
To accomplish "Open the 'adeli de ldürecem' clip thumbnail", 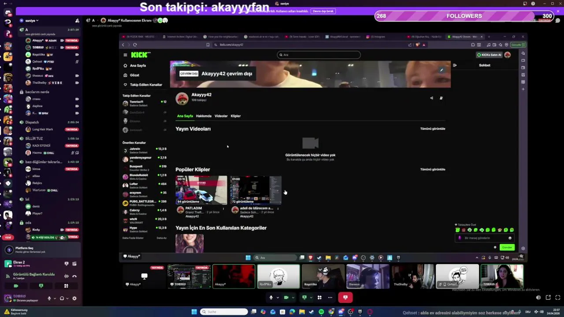I will [x=256, y=190].
